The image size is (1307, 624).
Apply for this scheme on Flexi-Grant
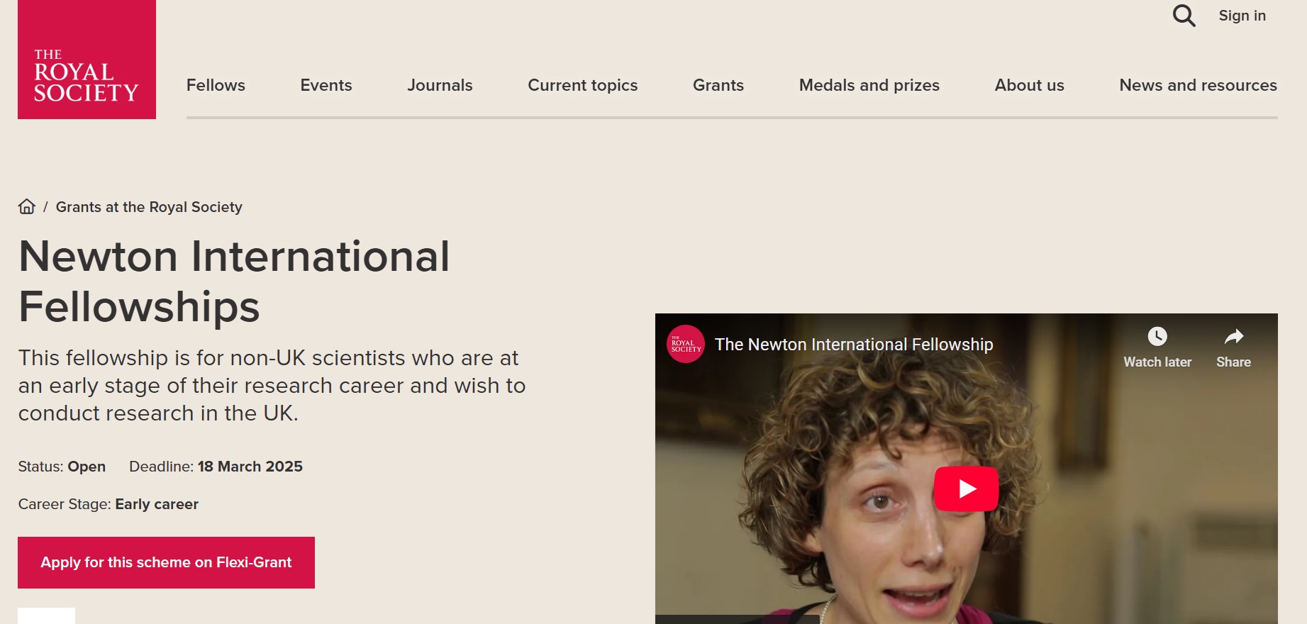166,562
